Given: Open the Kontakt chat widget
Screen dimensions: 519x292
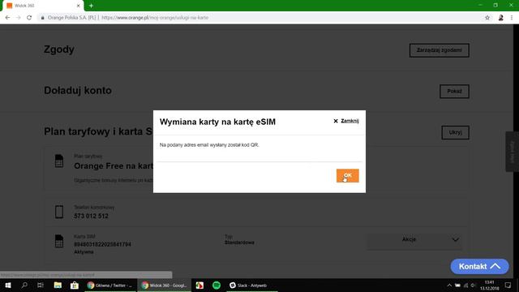Looking at the screenshot, I should (x=479, y=266).
